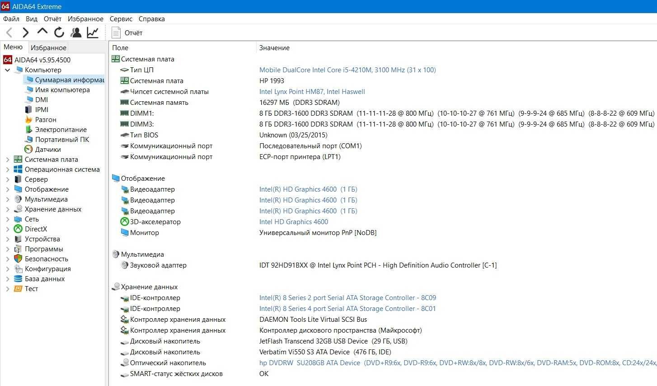Open the Вид menu
657x386 pixels.
pyautogui.click(x=32, y=19)
